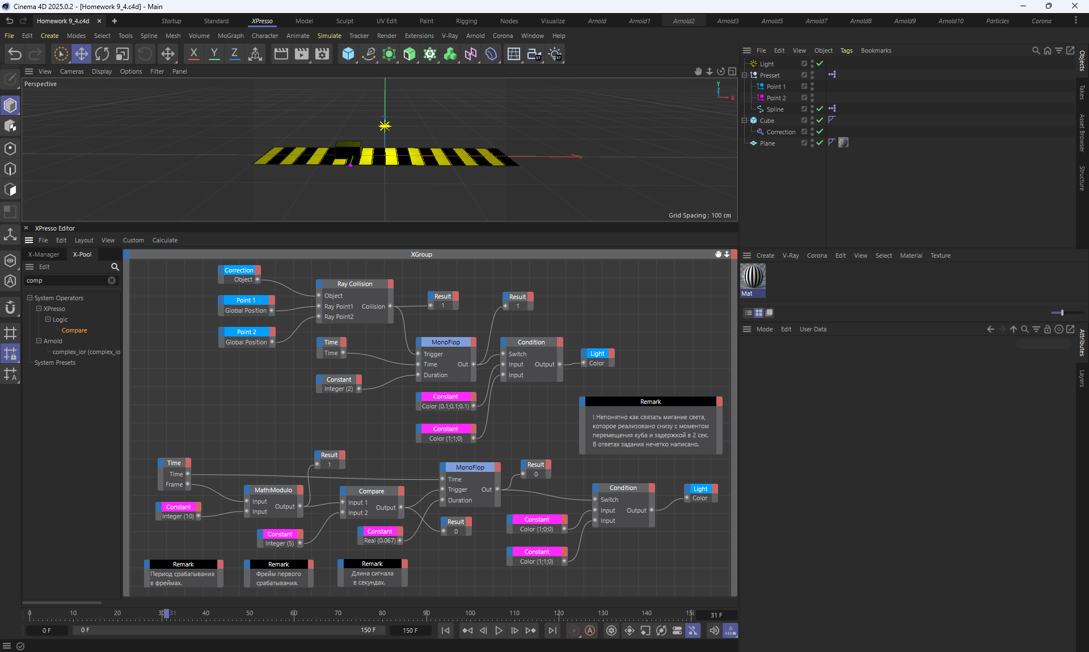This screenshot has width=1089, height=652.
Task: Open Edit Render Settings clapperboard icon
Action: 322,54
